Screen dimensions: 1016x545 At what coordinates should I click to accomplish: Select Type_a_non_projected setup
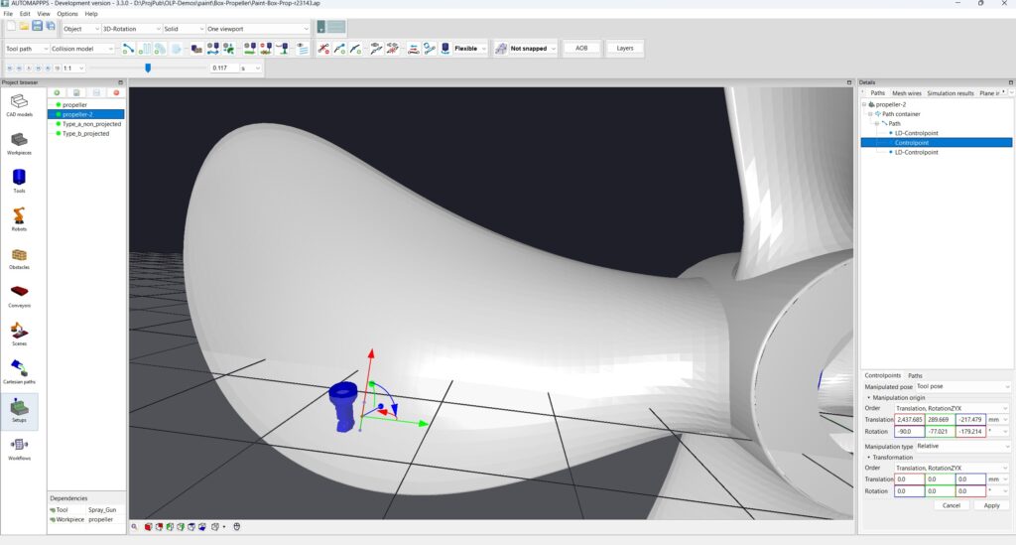(91, 124)
